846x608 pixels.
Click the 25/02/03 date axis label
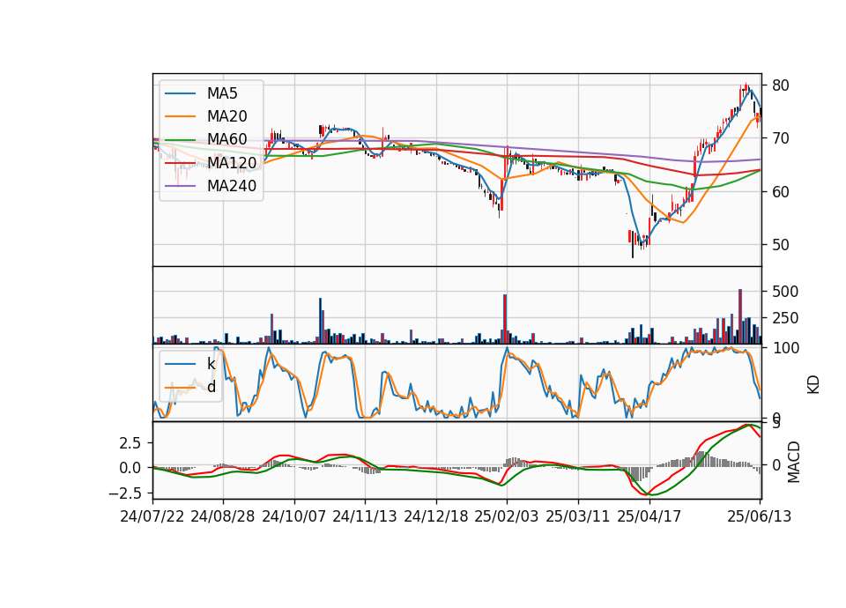pyautogui.click(x=507, y=516)
